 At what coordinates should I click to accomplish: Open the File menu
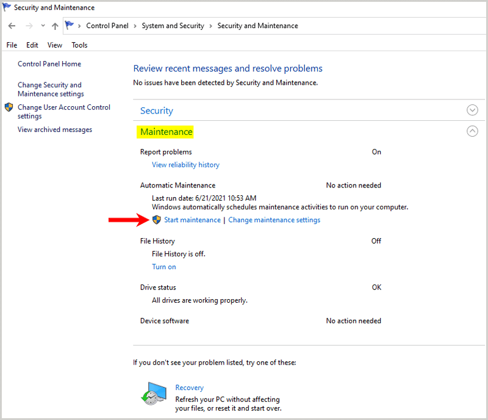click(12, 45)
